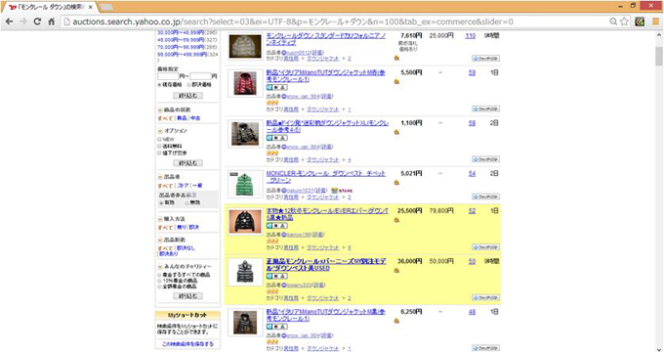664x352 pixels.
Task: Click the auction icon beside the 25,500円 price
Action: pyautogui.click(x=396, y=220)
